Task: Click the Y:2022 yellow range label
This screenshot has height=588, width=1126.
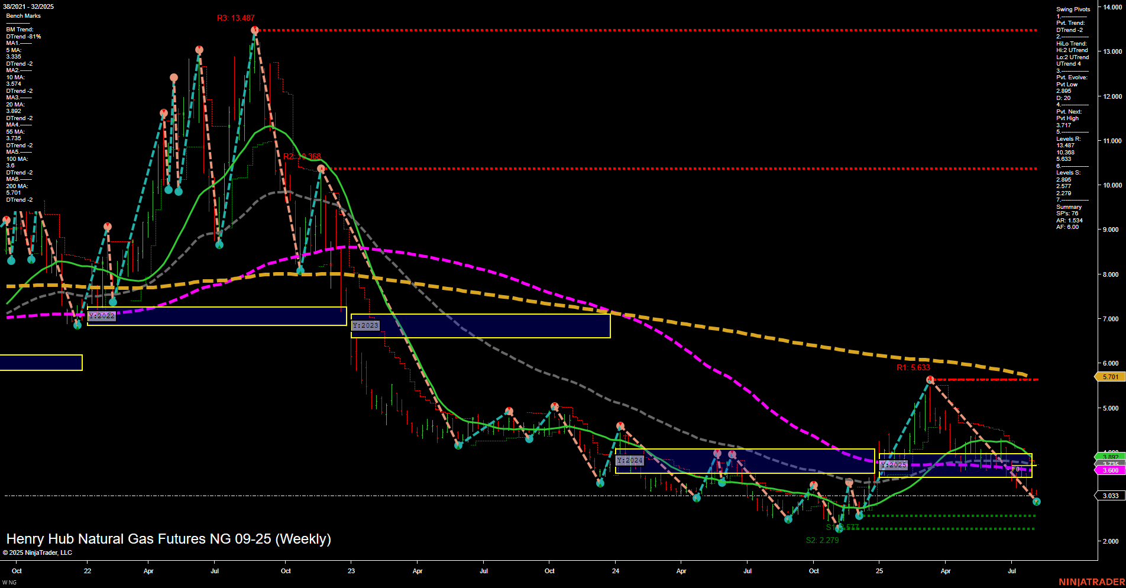Action: (x=102, y=316)
